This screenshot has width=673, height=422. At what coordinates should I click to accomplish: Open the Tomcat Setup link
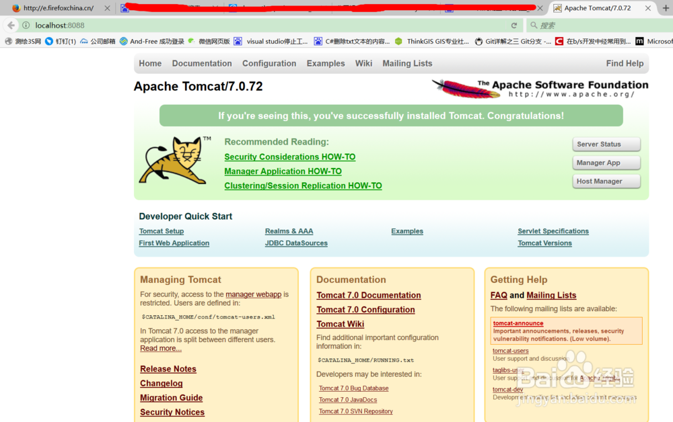[162, 231]
